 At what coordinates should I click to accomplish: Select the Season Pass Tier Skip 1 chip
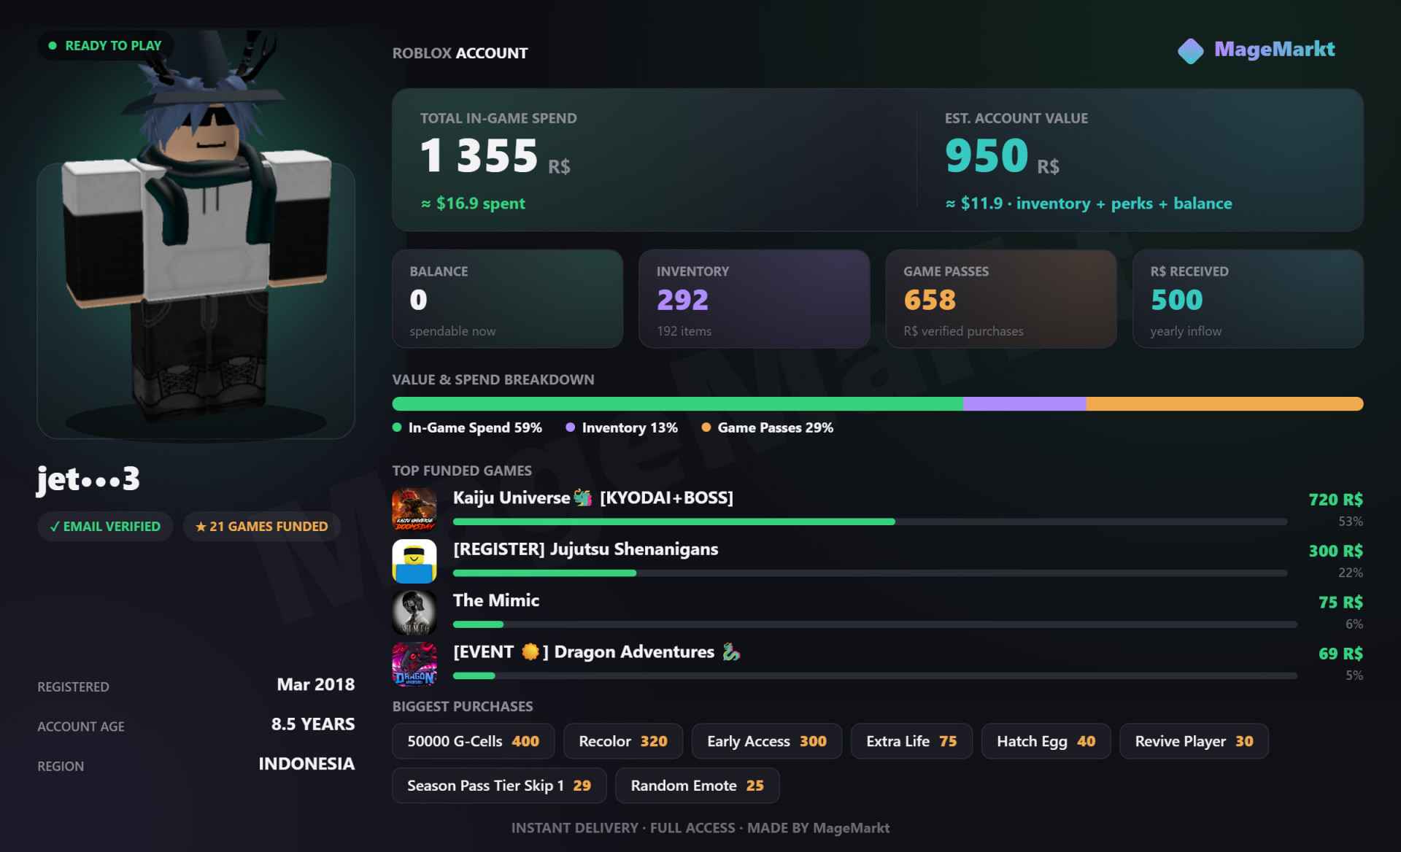499,786
